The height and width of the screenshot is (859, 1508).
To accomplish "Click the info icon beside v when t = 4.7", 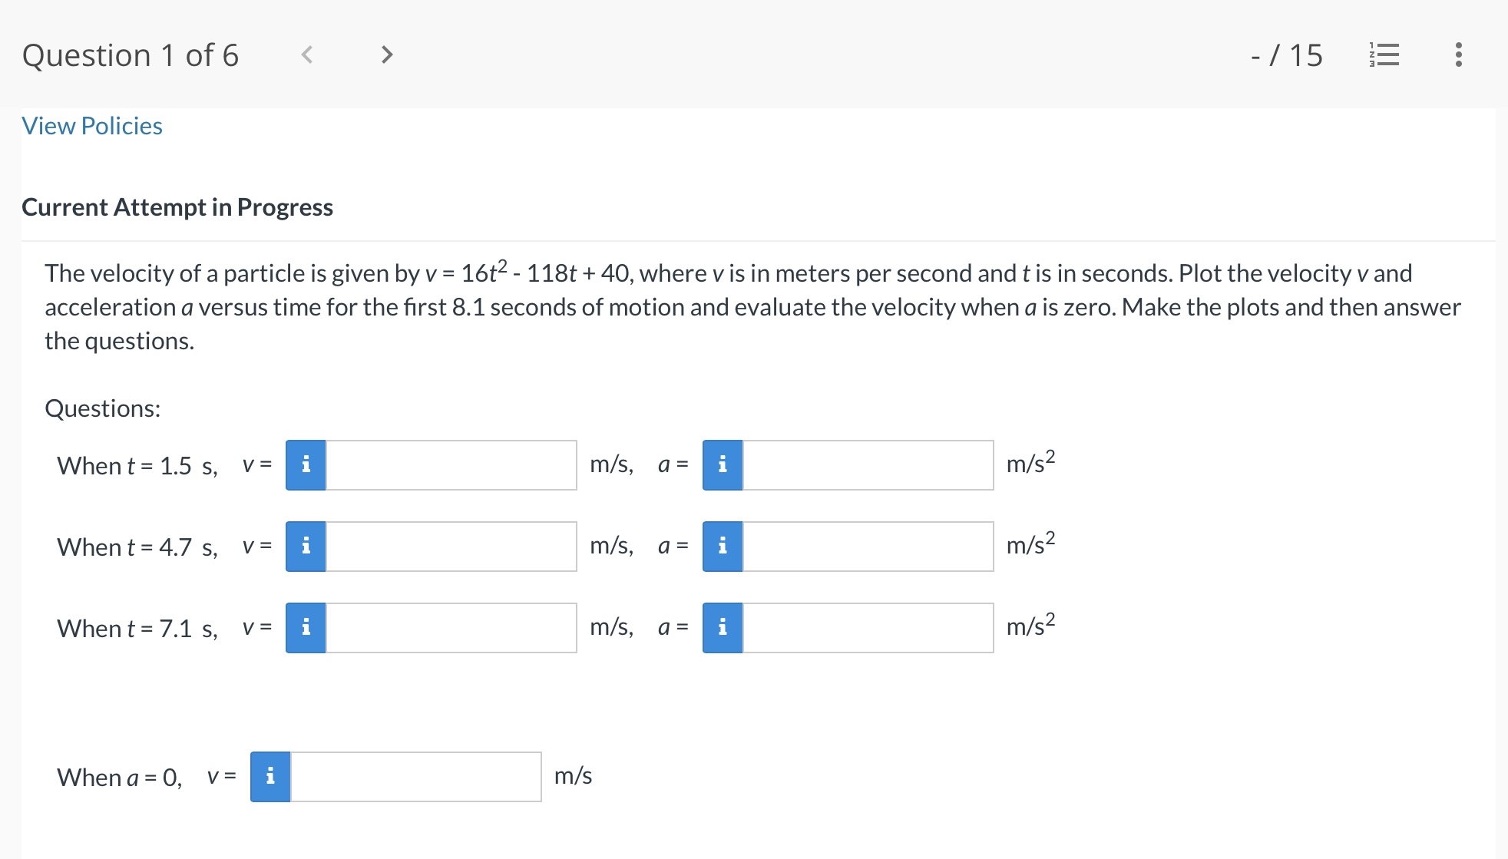I will point(305,547).
